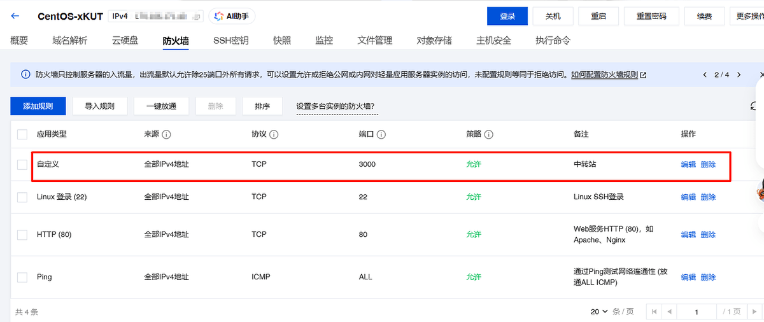Open the AI助手 assistant
Image resolution: width=764 pixels, height=322 pixels.
pos(232,16)
